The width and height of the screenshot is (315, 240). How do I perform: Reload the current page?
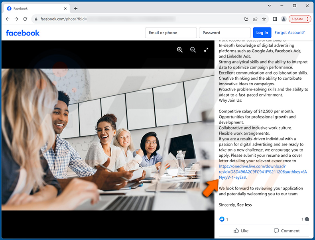[x=25, y=19]
